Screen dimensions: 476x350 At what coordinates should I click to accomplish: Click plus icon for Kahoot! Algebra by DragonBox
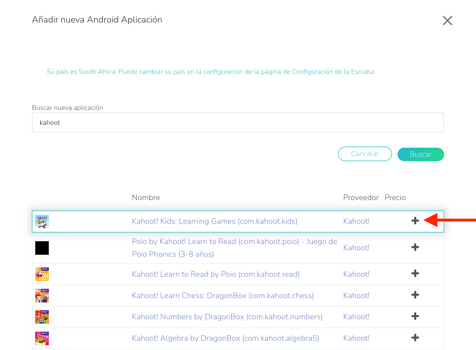pos(415,338)
